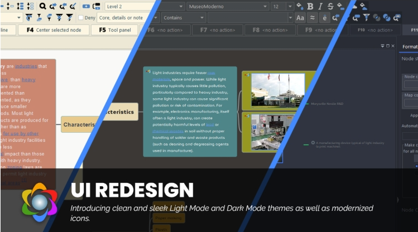Open the font size 12 dropdown

click(282, 6)
